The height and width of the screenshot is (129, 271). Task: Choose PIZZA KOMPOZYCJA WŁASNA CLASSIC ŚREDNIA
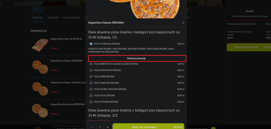[x=91, y=64]
